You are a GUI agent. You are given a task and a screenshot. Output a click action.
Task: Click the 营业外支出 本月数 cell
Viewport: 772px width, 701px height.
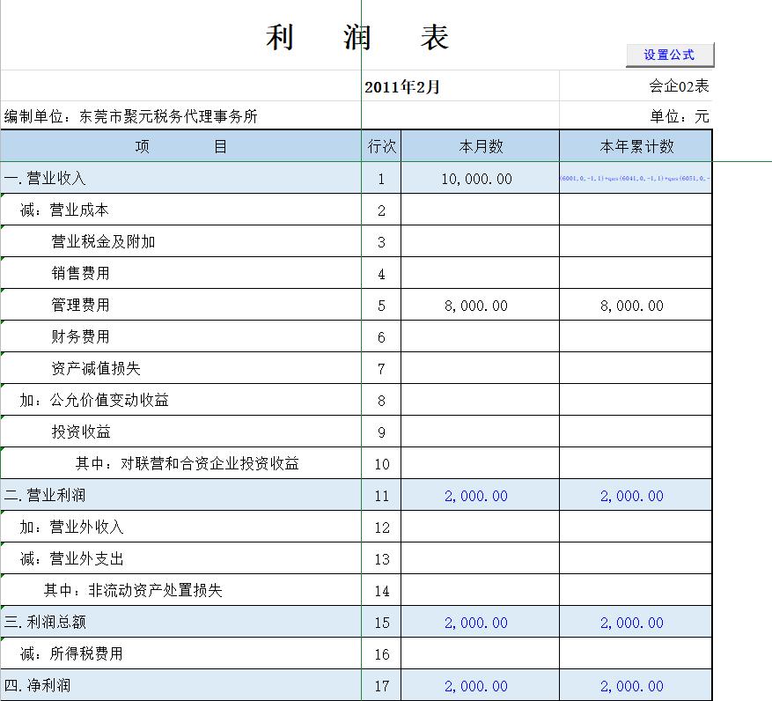pos(479,558)
